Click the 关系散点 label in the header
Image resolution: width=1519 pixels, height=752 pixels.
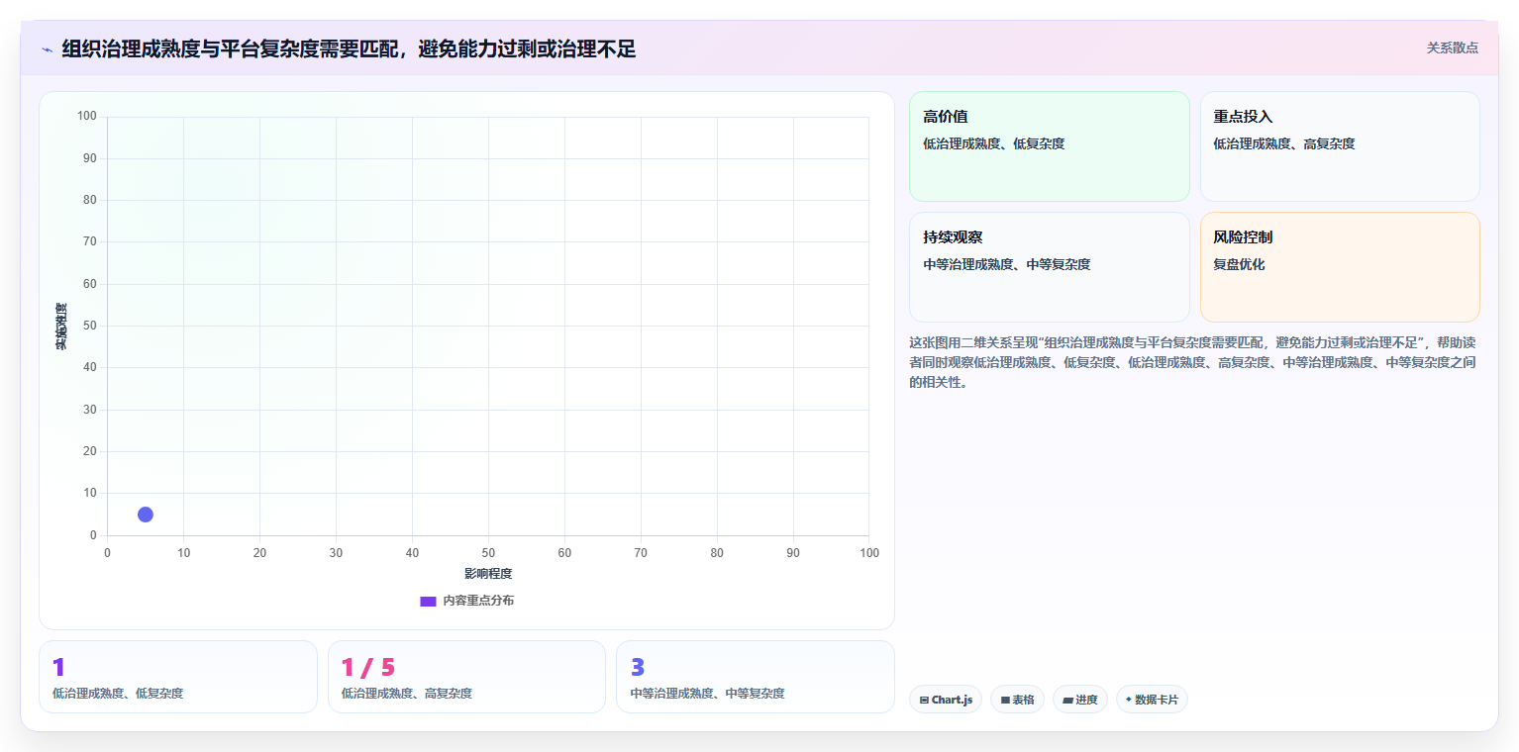click(1452, 47)
